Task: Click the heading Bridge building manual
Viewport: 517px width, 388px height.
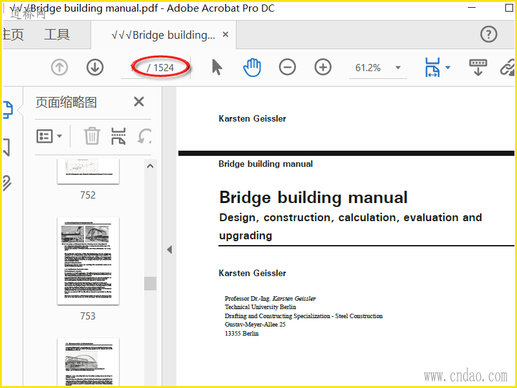Action: tap(313, 198)
